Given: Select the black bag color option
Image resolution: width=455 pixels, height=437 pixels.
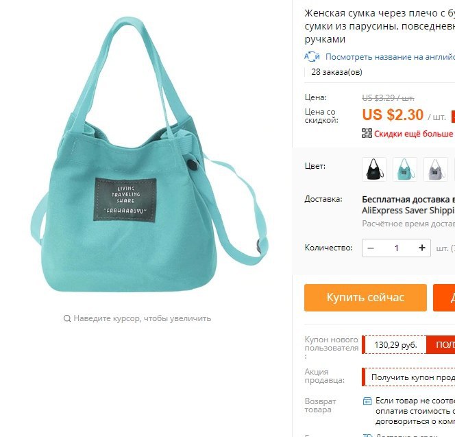Looking at the screenshot, I should 374,169.
